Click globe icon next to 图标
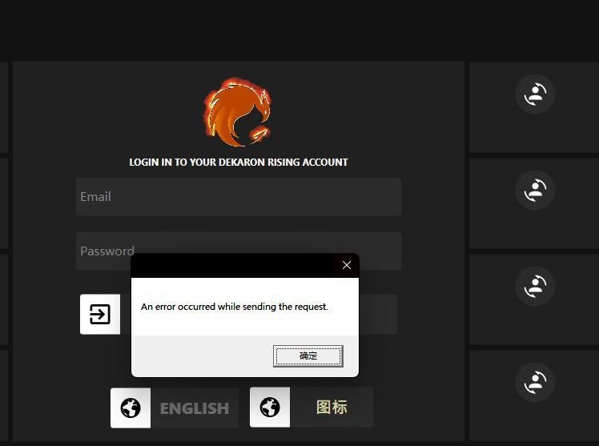The image size is (599, 446). (270, 407)
